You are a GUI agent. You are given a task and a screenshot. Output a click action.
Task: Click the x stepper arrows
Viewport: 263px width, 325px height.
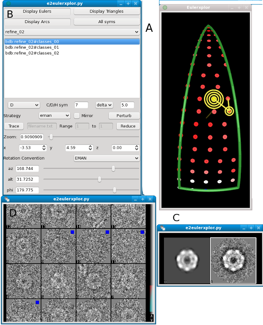coord(44,148)
